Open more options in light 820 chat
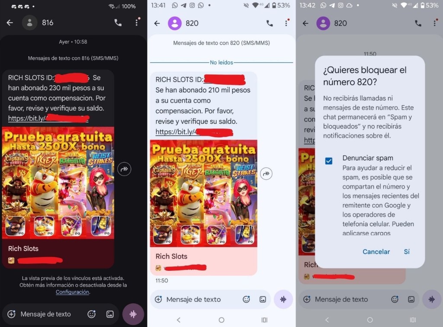This screenshot has width=443, height=327. [x=286, y=23]
